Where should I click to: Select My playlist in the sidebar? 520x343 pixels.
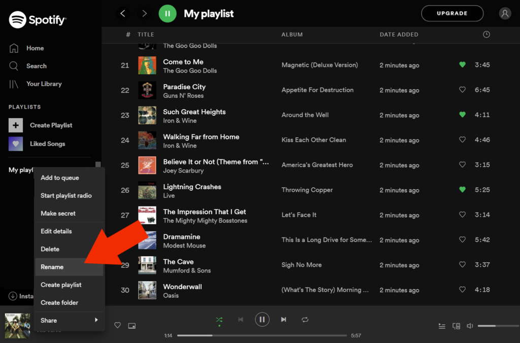pos(21,170)
